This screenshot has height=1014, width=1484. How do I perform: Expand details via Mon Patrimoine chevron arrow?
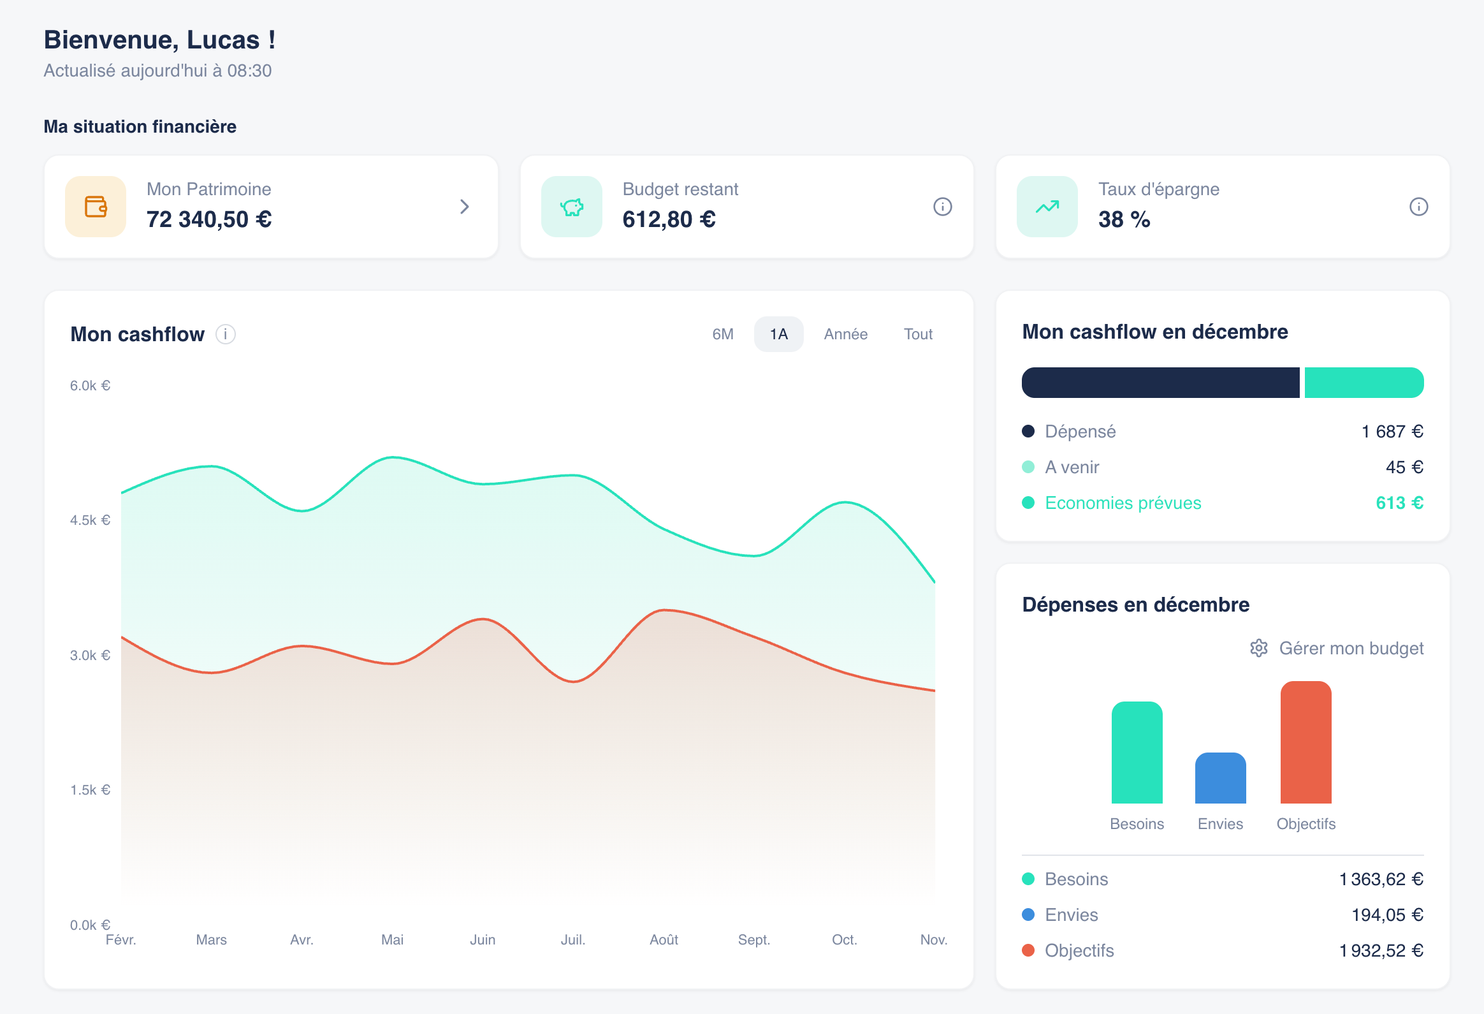(x=464, y=207)
